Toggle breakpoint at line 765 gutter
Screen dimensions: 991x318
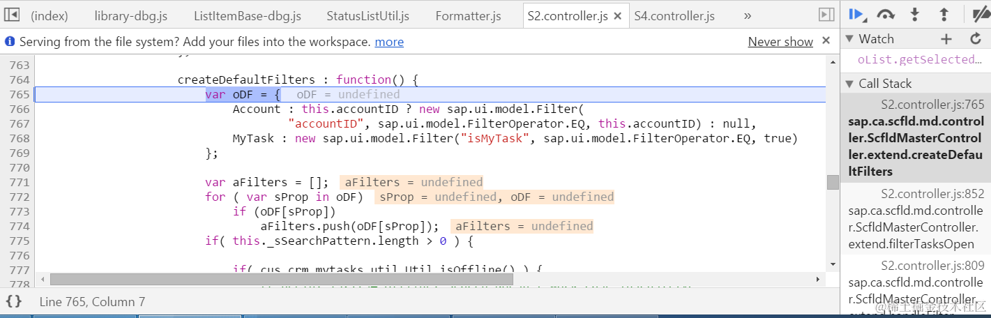[x=20, y=94]
